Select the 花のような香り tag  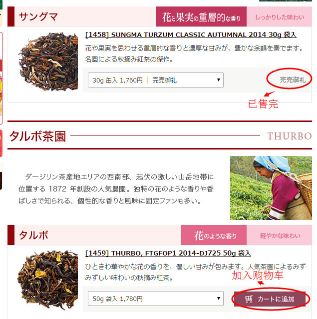click(x=214, y=235)
